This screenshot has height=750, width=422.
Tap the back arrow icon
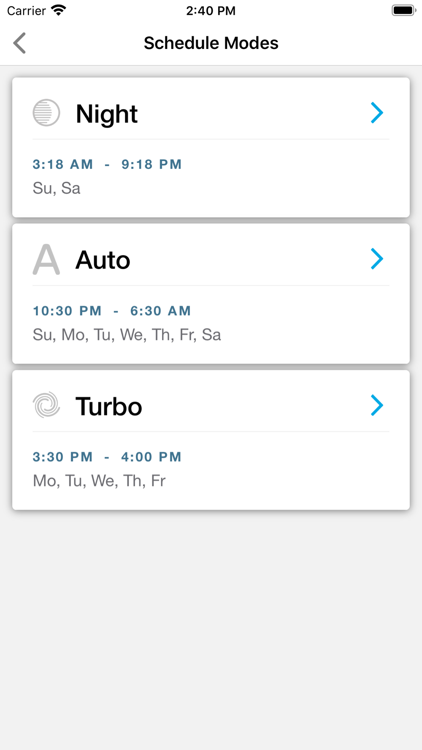click(20, 43)
